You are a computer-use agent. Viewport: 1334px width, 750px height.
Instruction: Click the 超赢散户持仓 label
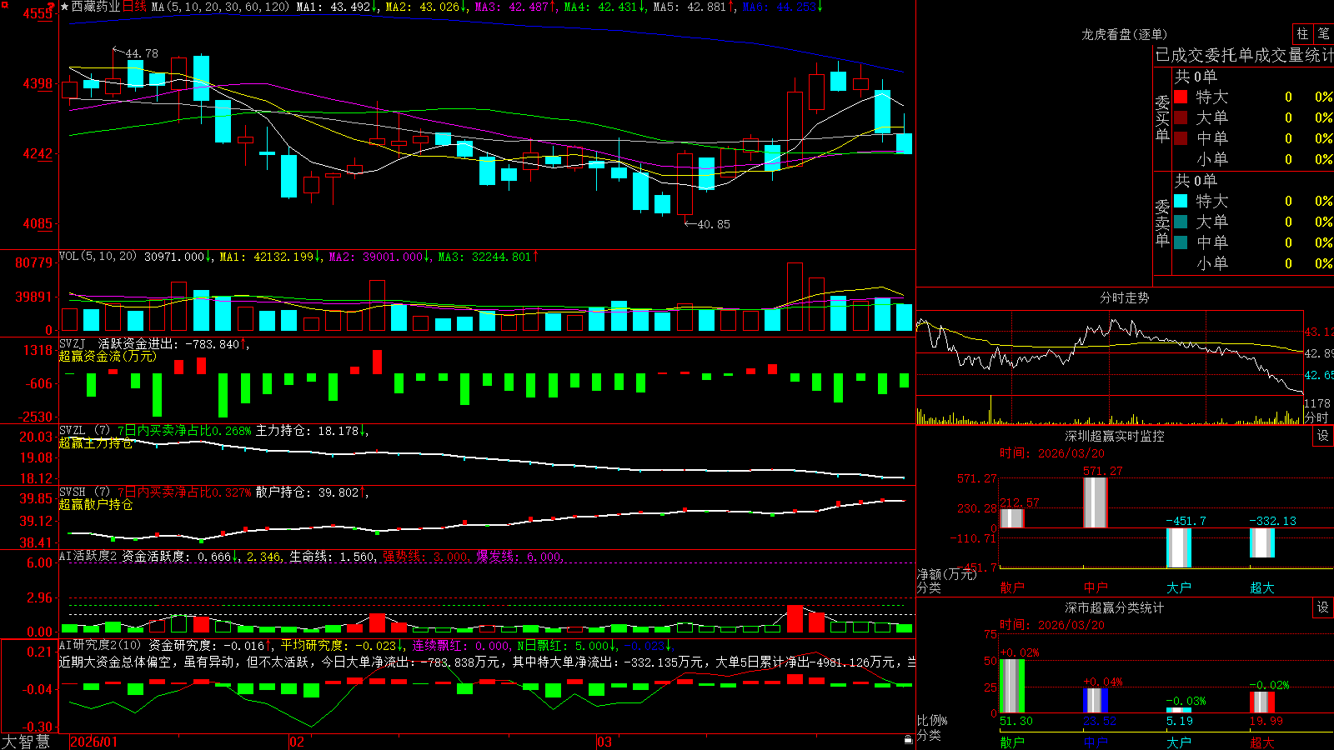tap(96, 505)
